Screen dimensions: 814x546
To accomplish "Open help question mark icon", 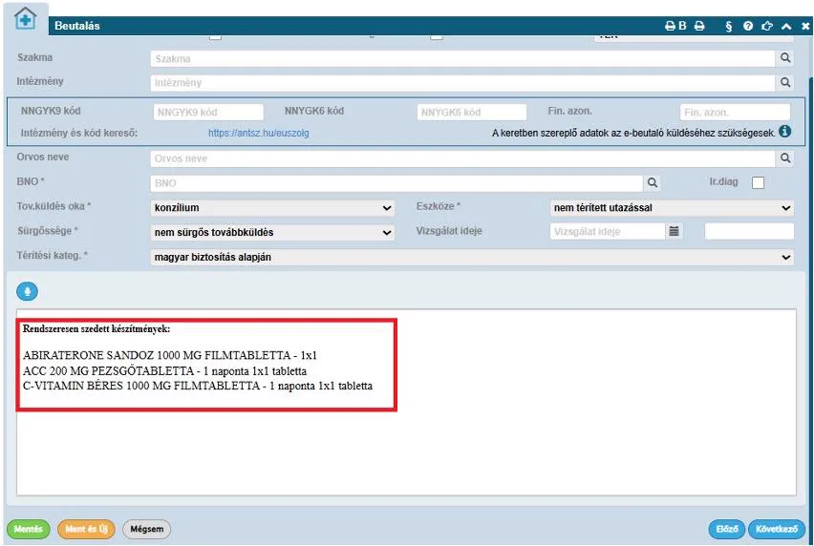I will pyautogui.click(x=747, y=26).
